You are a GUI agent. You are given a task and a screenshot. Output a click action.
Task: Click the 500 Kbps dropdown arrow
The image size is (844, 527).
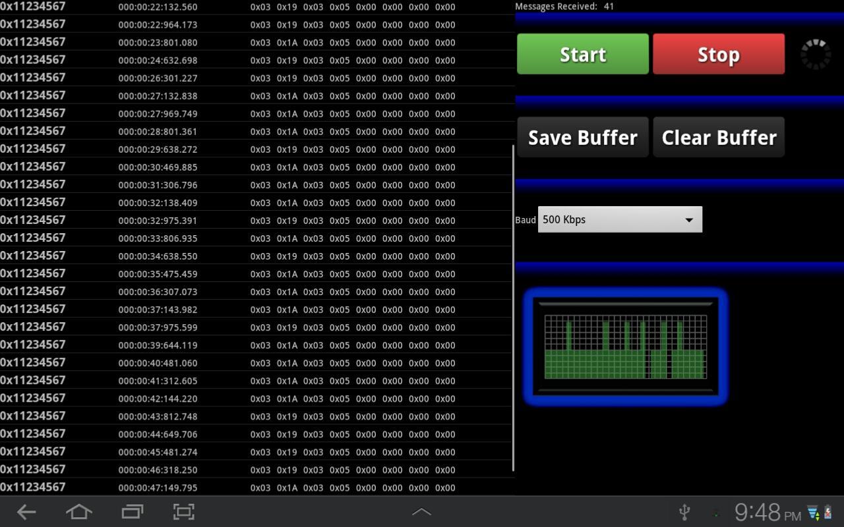tap(690, 219)
